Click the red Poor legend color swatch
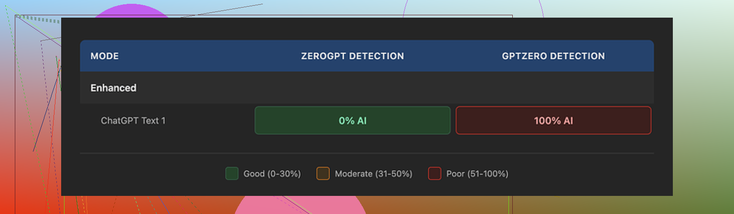Viewport: 734px width, 214px height. click(434, 173)
